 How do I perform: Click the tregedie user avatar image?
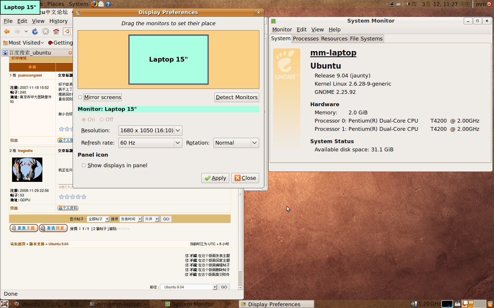click(x=27, y=170)
